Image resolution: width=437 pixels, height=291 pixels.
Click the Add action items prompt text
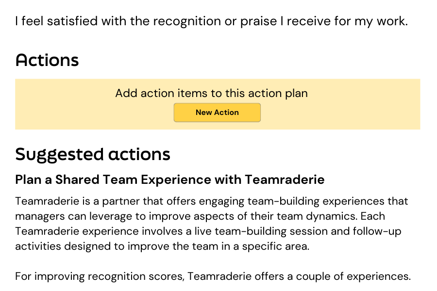pyautogui.click(x=211, y=93)
